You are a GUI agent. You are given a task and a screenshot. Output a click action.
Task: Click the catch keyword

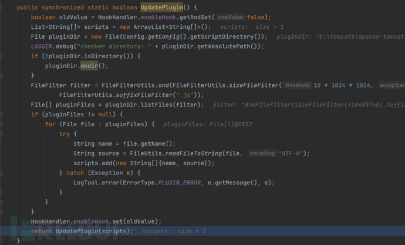[x=75, y=173]
